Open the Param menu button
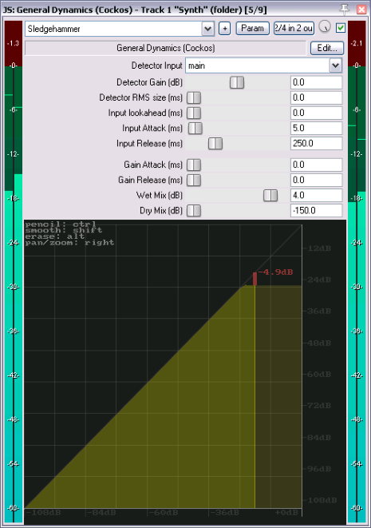 coord(253,28)
